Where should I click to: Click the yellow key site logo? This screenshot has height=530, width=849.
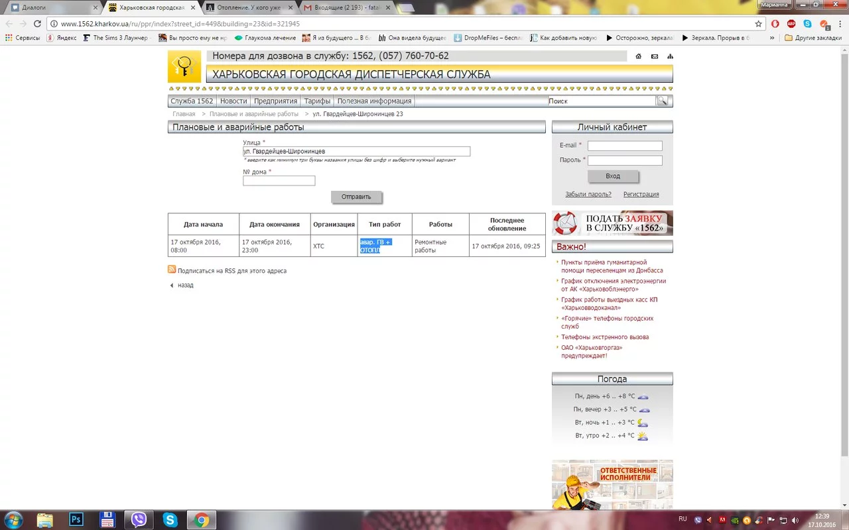coord(184,66)
